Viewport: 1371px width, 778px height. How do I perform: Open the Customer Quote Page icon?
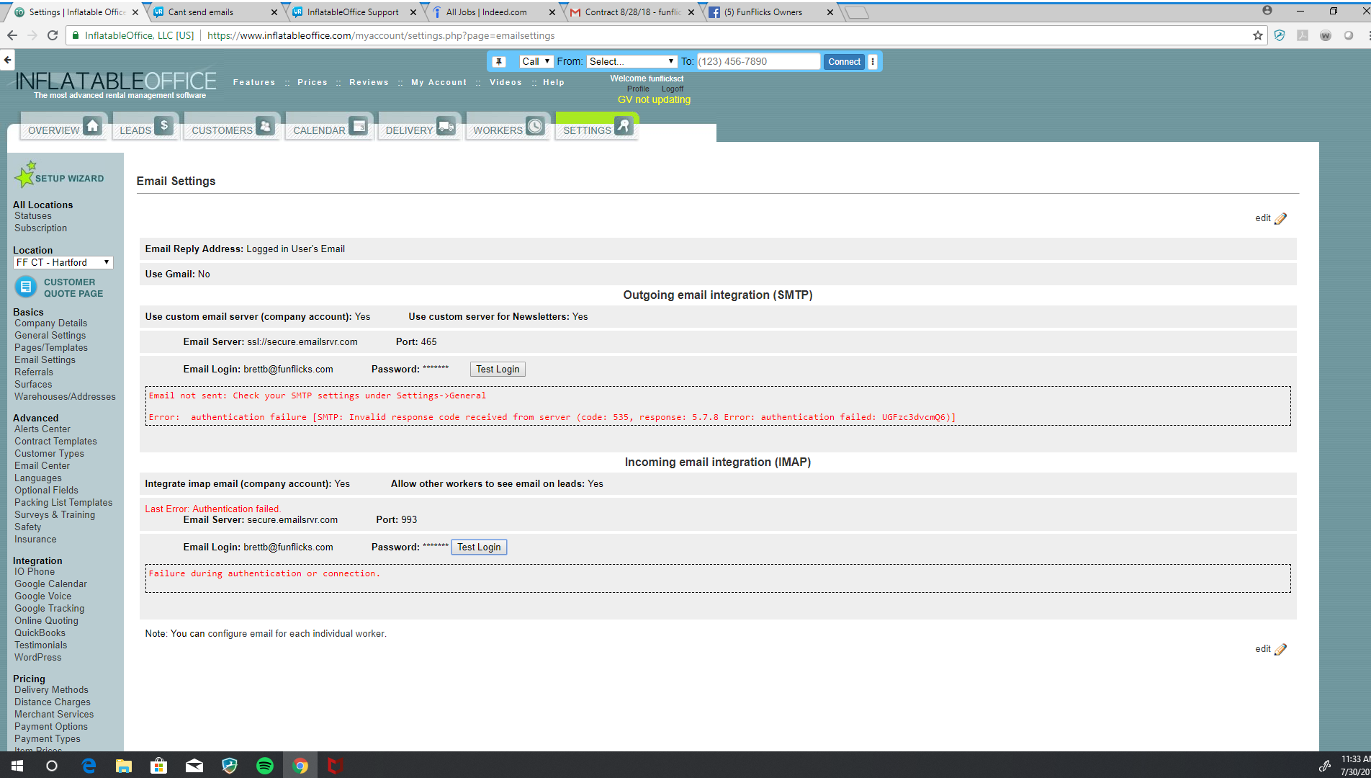[x=25, y=287]
